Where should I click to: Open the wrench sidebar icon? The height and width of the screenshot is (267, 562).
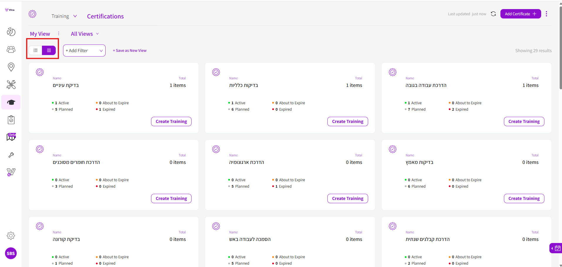(11, 155)
